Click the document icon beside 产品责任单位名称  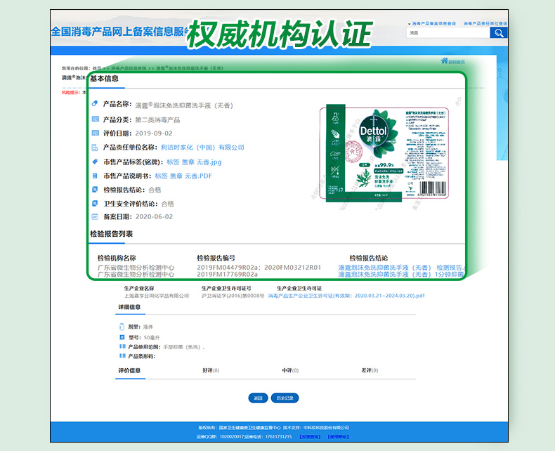(x=95, y=148)
